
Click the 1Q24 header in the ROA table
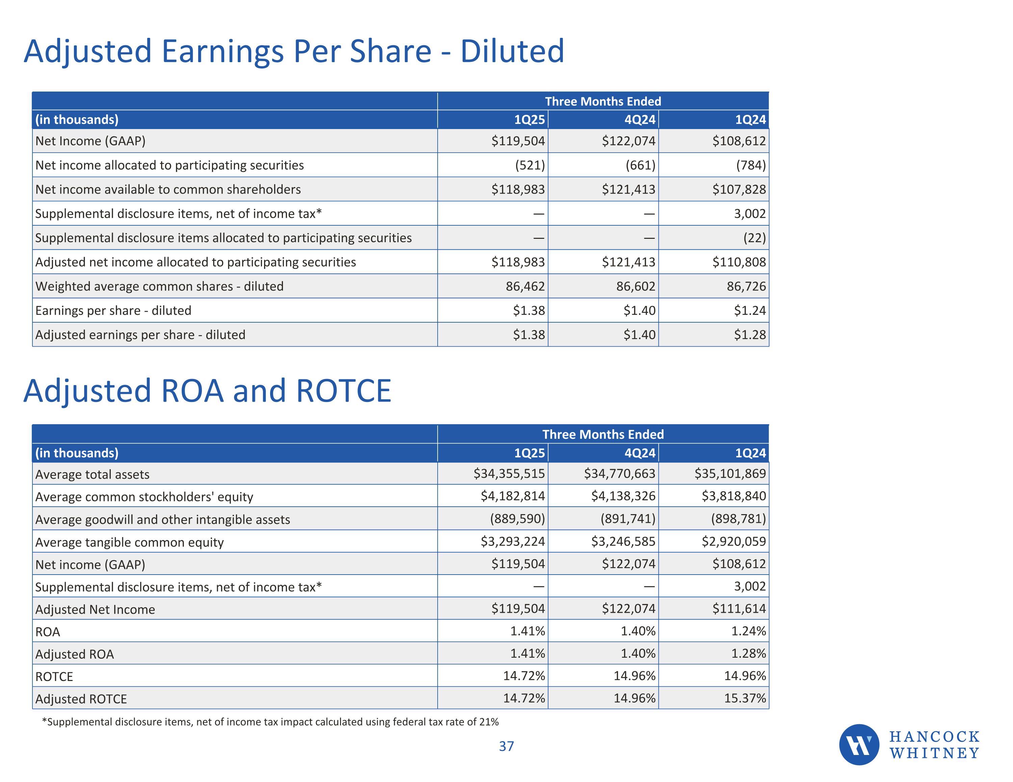click(x=750, y=453)
